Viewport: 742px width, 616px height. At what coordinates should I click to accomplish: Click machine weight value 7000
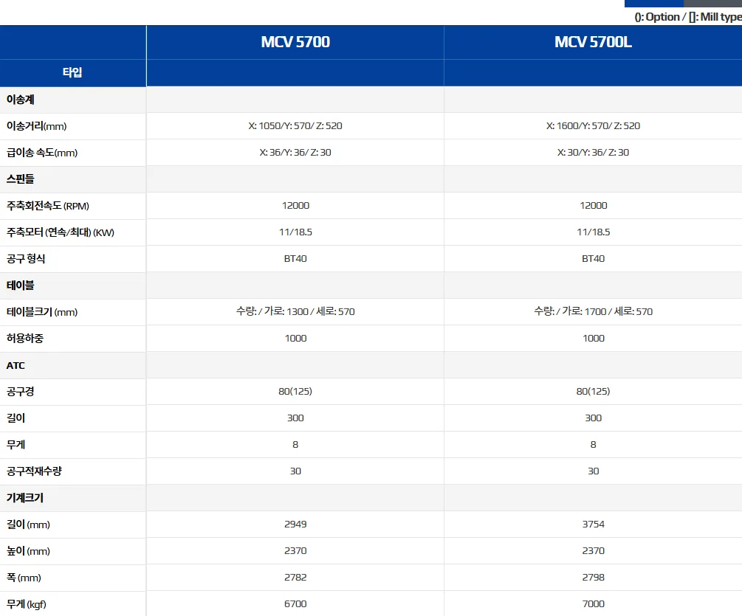tap(593, 603)
